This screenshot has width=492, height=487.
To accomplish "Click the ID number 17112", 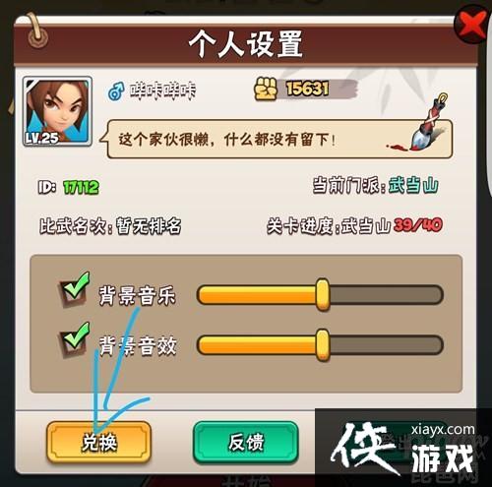I will [81, 188].
